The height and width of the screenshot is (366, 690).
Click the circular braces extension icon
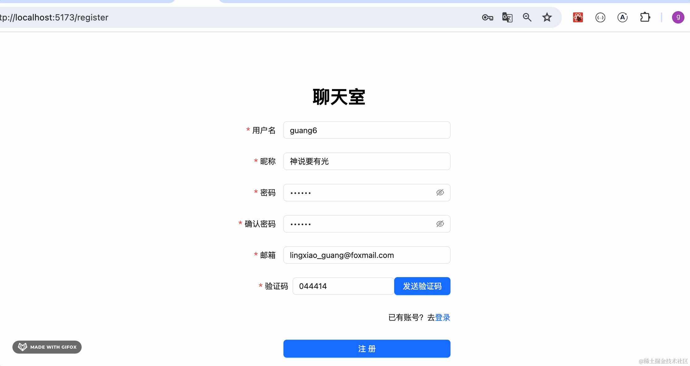[600, 17]
